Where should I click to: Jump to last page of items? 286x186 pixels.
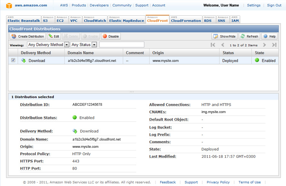[x=274, y=45]
